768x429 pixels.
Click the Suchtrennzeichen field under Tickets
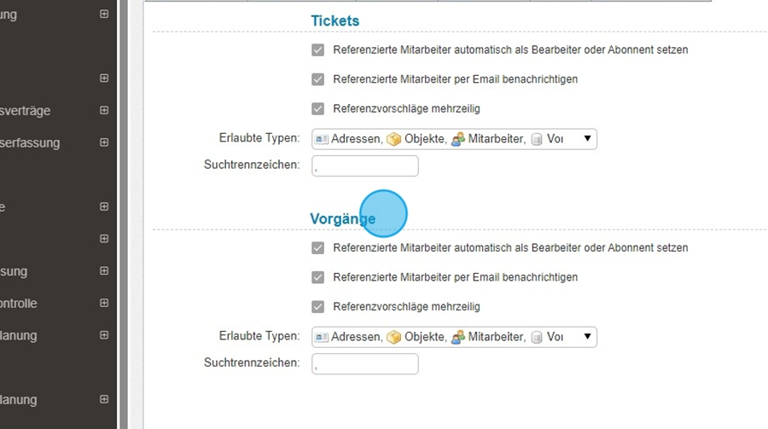click(365, 166)
